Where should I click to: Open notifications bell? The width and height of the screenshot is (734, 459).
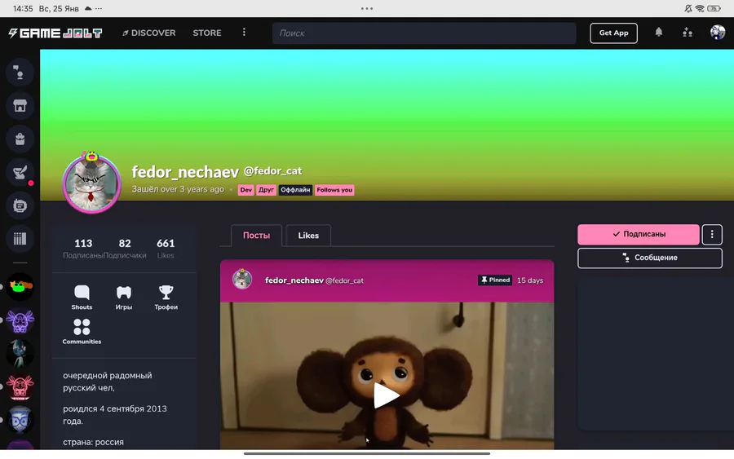(659, 33)
